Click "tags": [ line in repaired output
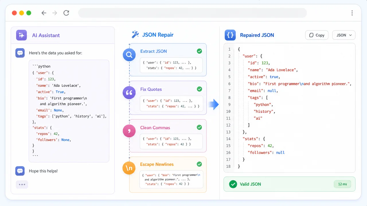This screenshot has height=206, width=367. tap(258, 98)
